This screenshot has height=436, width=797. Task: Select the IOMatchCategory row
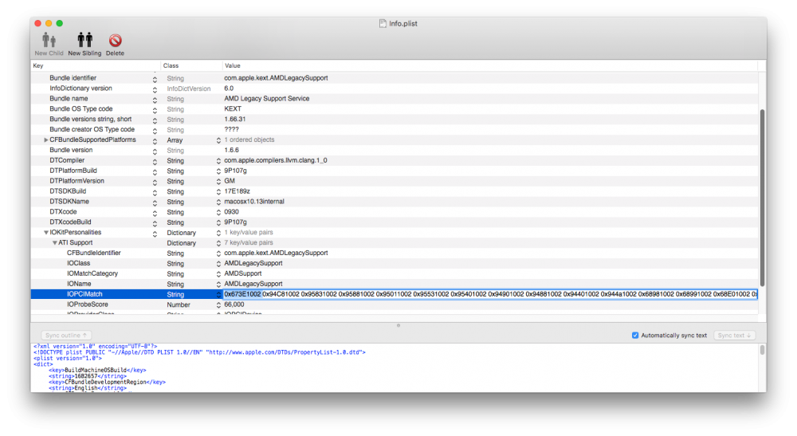pos(395,273)
